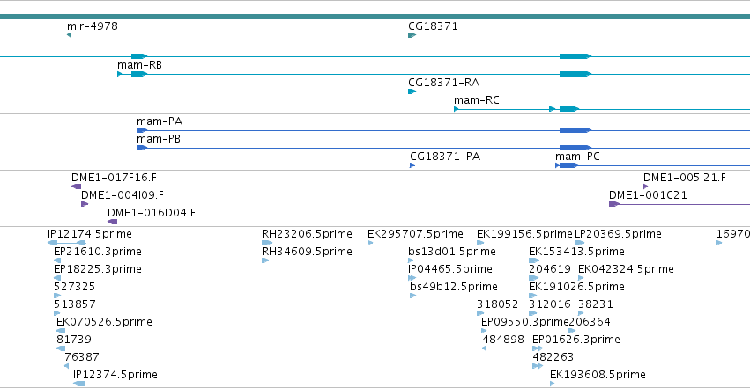Select the DME1-017F16.F purple feature
This screenshot has height=388, width=750.
click(76, 187)
